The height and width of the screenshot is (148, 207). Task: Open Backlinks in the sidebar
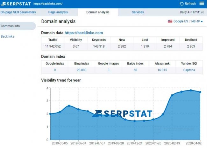(7, 36)
